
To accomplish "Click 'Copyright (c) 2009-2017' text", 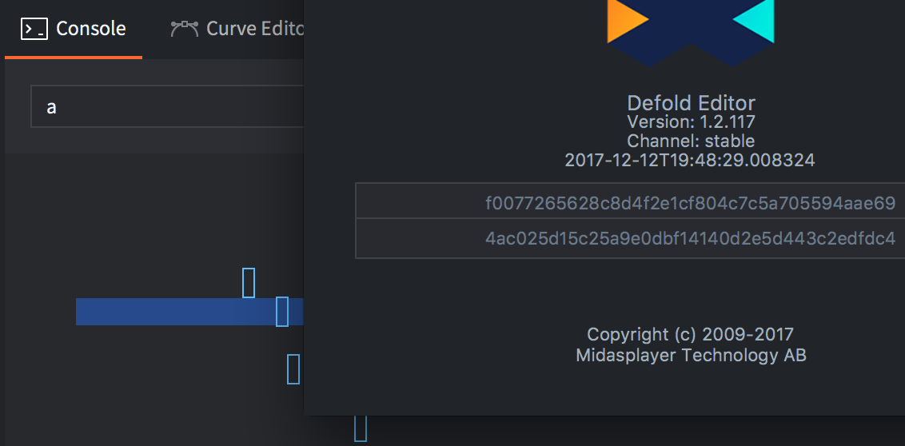I will (690, 334).
